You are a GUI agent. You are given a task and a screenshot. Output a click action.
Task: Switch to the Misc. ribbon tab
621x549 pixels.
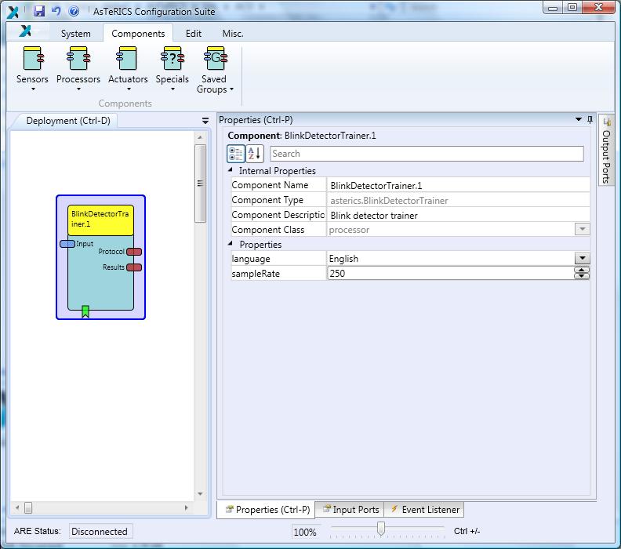(232, 34)
